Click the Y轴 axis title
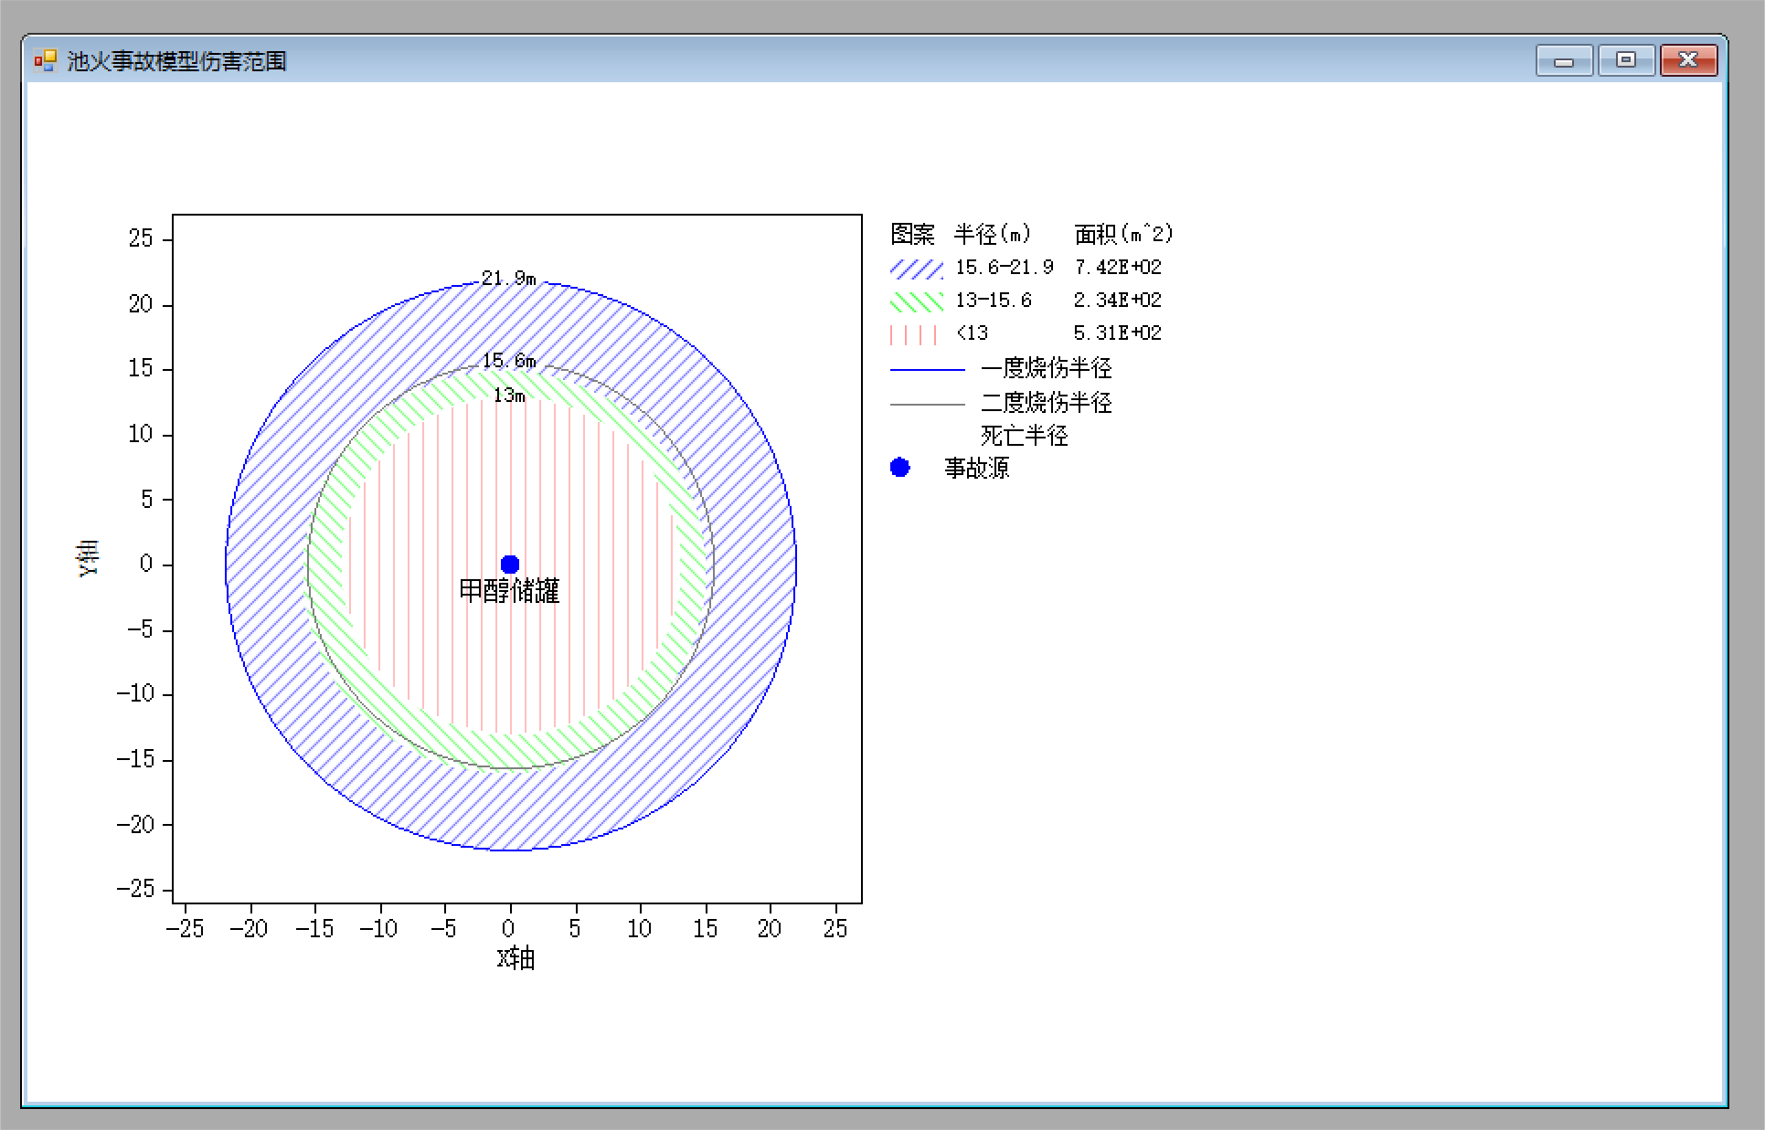 89,558
